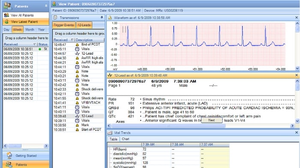Click the Vitals clock icon at 10:45:11
This screenshot has height=168, width=300.
[x=77, y=49]
